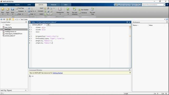Select read_figure_matlab2016.m file
The height and width of the screenshot is (95, 169).
pos(13,34)
